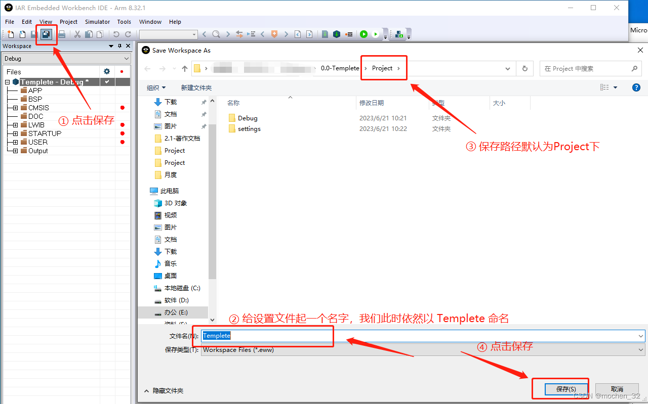Click the dialog Forward arrow
648x404 pixels.
(163, 69)
